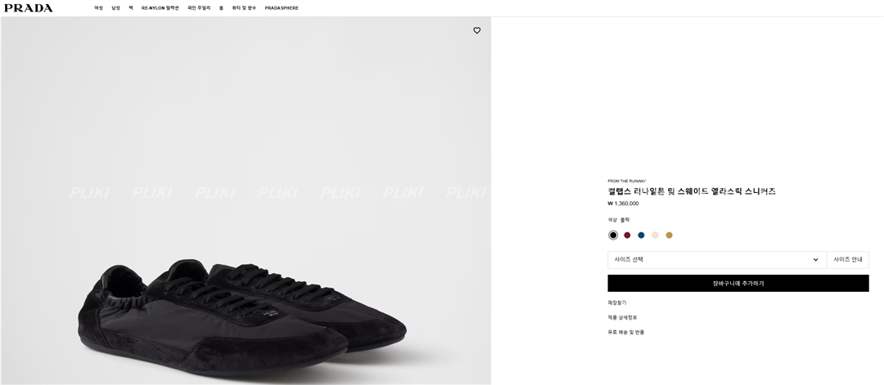Open the 매장찾기 link
The image size is (884, 385).
617,302
